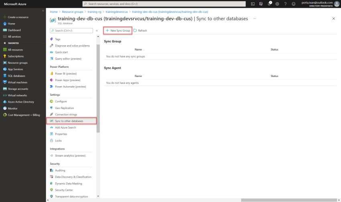Image resolution: width=341 pixels, height=202 pixels.
Task: Click the horizontal scrollbar at the bottom
Action: coord(289,200)
